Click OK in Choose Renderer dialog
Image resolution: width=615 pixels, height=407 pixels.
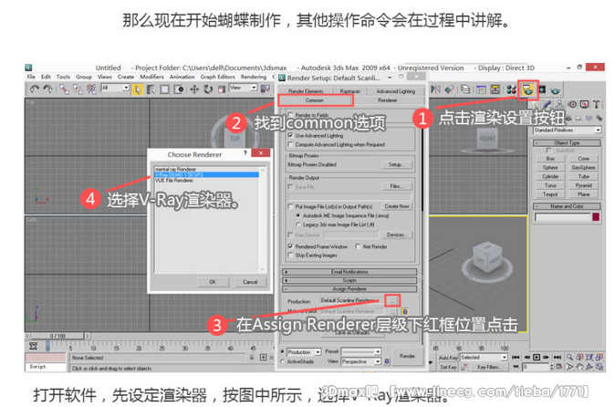tap(213, 282)
